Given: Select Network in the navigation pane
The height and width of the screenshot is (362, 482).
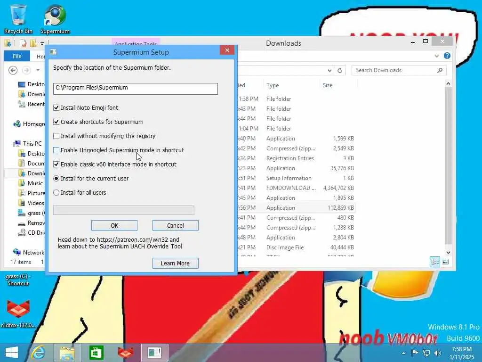Looking at the screenshot, I should (x=29, y=253).
